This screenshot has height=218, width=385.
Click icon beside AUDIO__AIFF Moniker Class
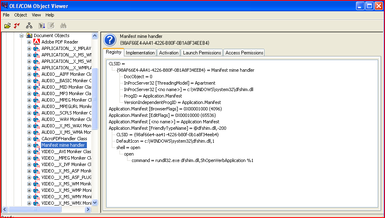(36, 74)
